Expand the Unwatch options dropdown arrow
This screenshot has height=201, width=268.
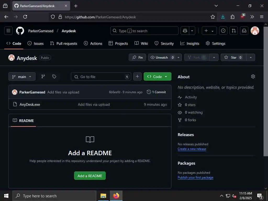coord(178,57)
